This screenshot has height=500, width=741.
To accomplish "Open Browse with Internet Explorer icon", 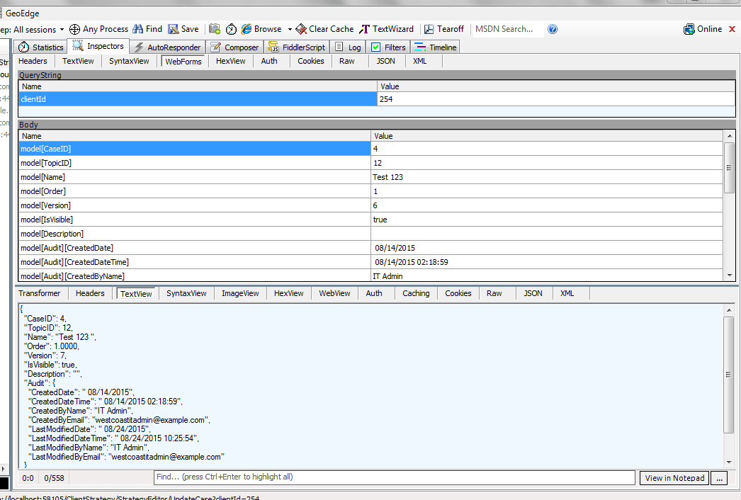I will [x=247, y=29].
